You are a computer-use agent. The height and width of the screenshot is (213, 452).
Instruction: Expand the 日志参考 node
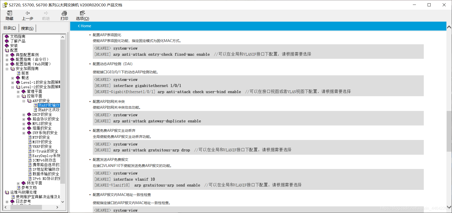point(7,202)
